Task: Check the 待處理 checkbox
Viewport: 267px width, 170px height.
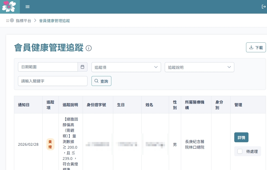Action: (x=240, y=151)
